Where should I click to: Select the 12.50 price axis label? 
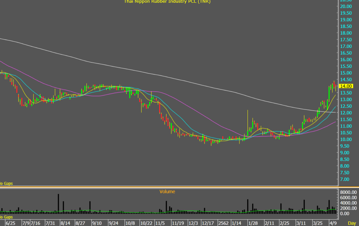pyautogui.click(x=346, y=106)
